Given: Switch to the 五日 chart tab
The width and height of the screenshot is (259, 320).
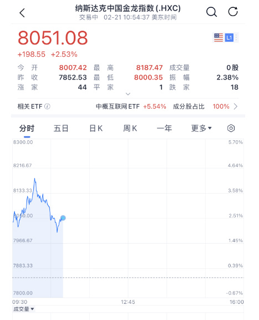Looking at the screenshot, I should pyautogui.click(x=61, y=129).
